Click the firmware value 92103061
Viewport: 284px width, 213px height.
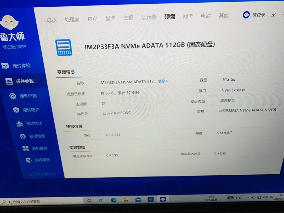[x=112, y=135]
